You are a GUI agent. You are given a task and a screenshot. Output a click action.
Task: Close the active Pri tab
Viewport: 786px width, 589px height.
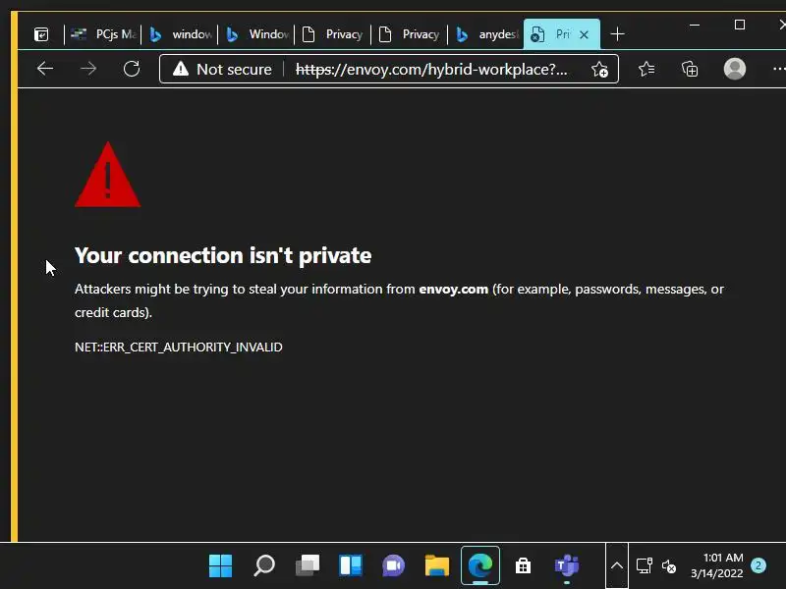coord(584,34)
